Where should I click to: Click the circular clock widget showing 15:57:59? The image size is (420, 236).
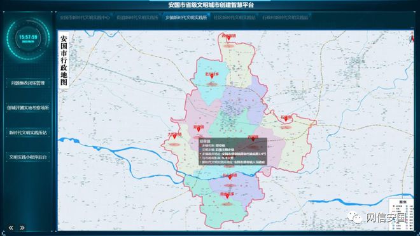(28, 38)
